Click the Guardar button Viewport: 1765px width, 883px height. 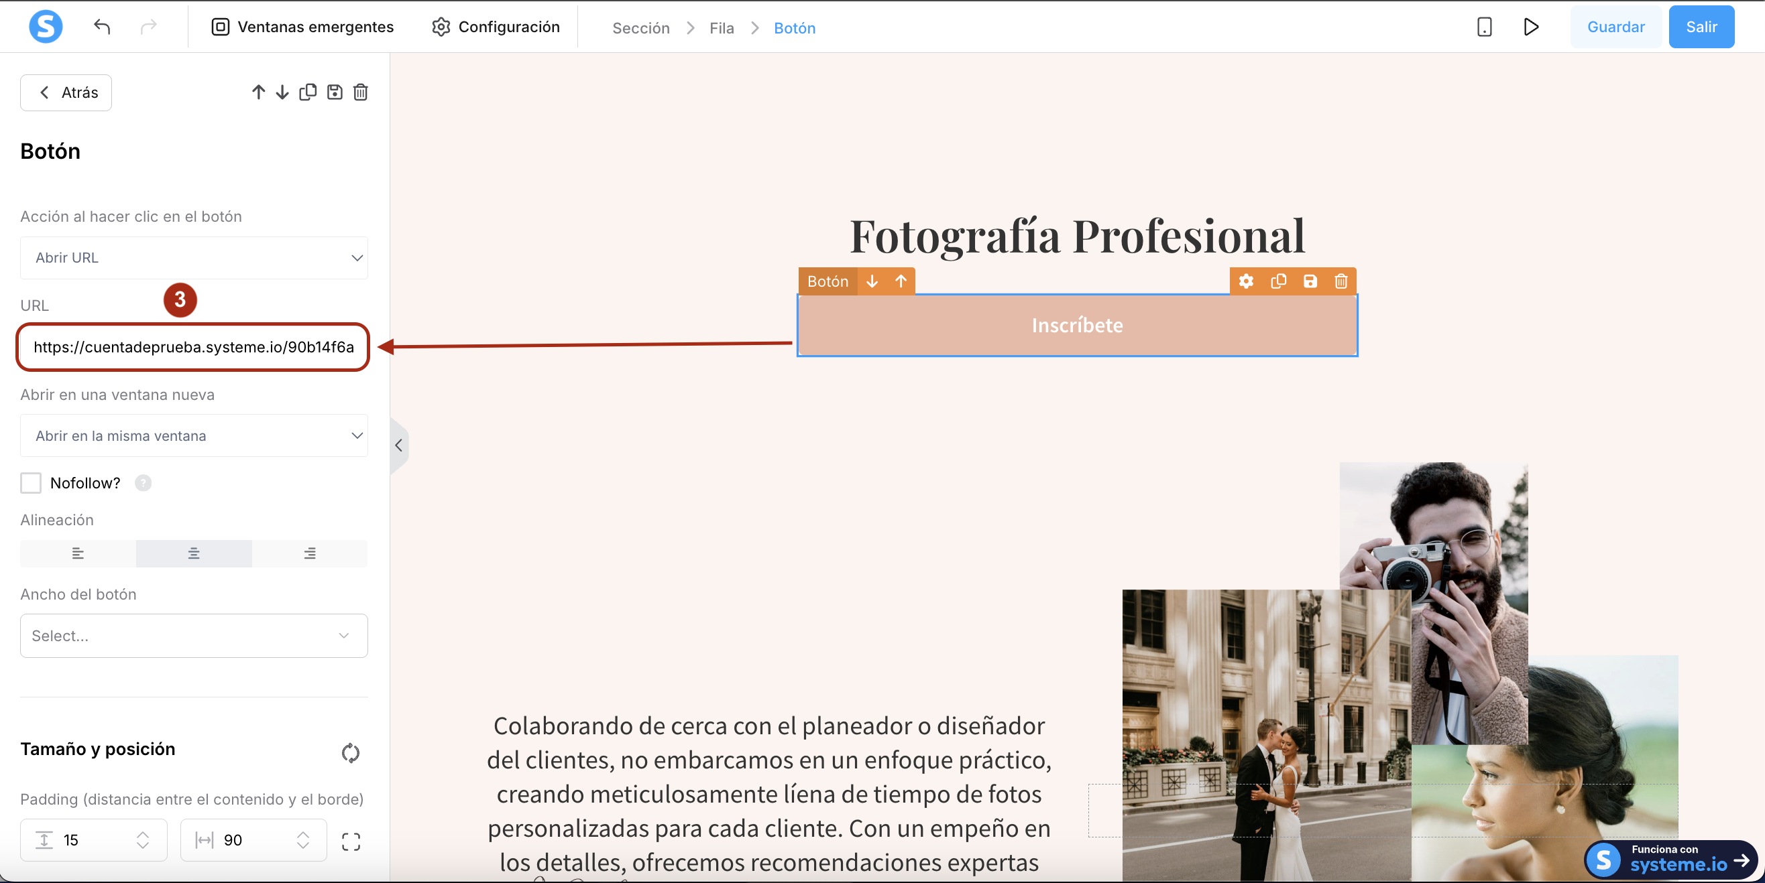coord(1615,27)
